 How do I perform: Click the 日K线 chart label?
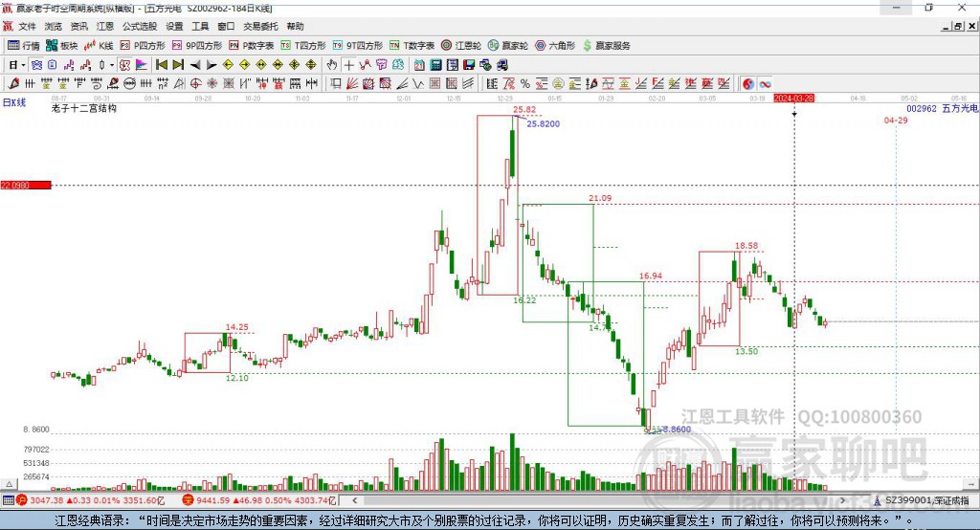14,102
